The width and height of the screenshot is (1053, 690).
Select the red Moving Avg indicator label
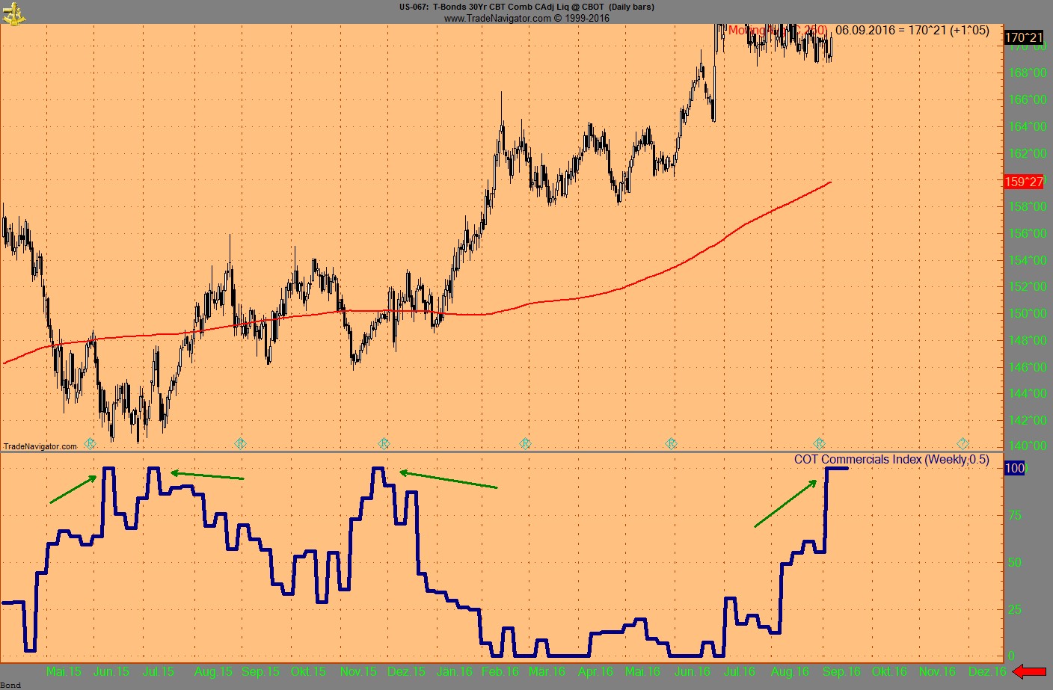pyautogui.click(x=778, y=31)
